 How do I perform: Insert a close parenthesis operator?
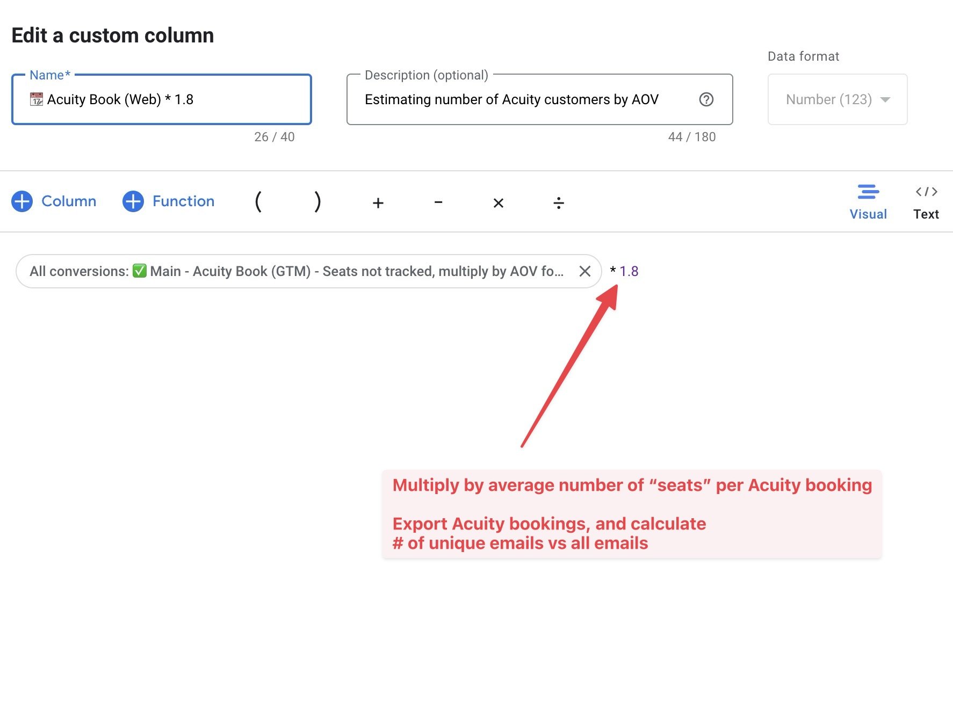tap(318, 202)
